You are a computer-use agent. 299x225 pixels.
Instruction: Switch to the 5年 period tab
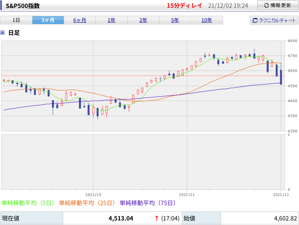[175, 20]
